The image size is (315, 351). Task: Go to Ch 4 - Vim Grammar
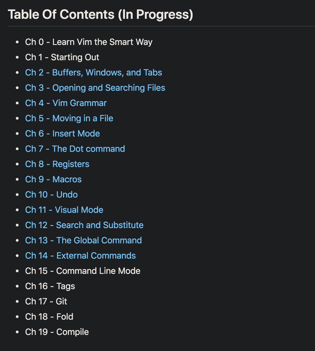click(66, 103)
